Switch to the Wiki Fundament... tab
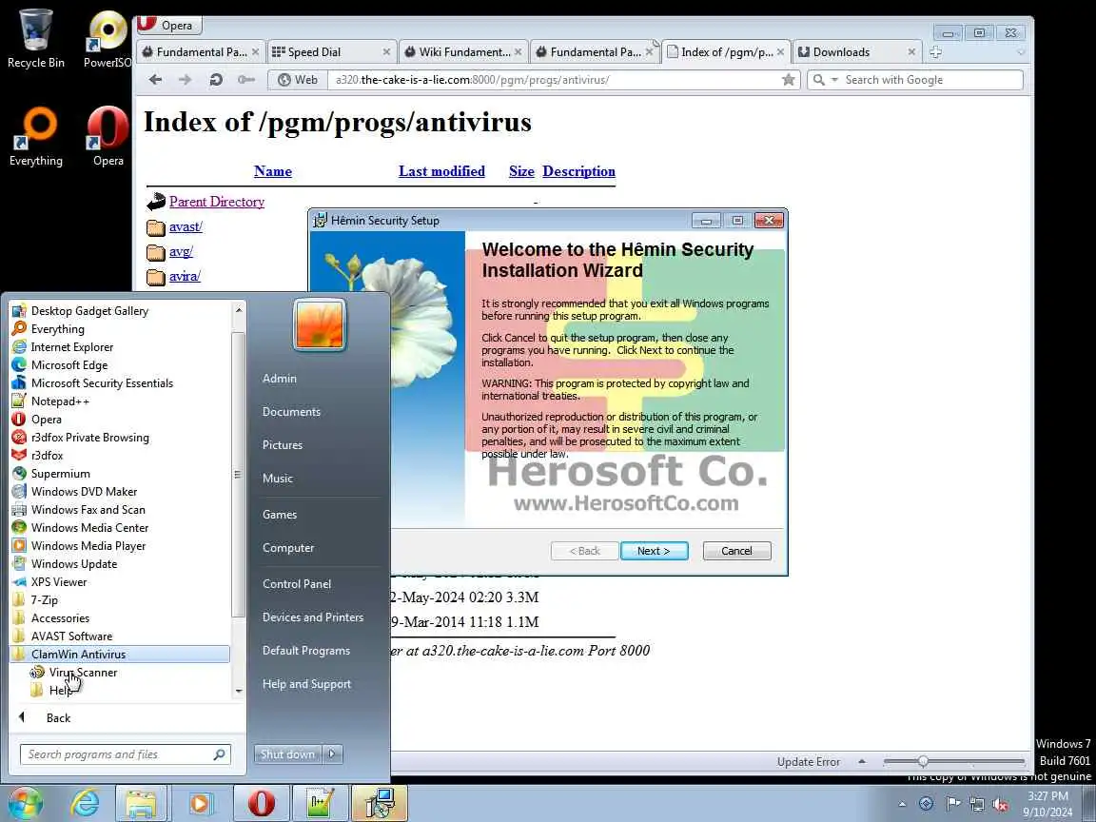This screenshot has width=1096, height=822. point(463,51)
